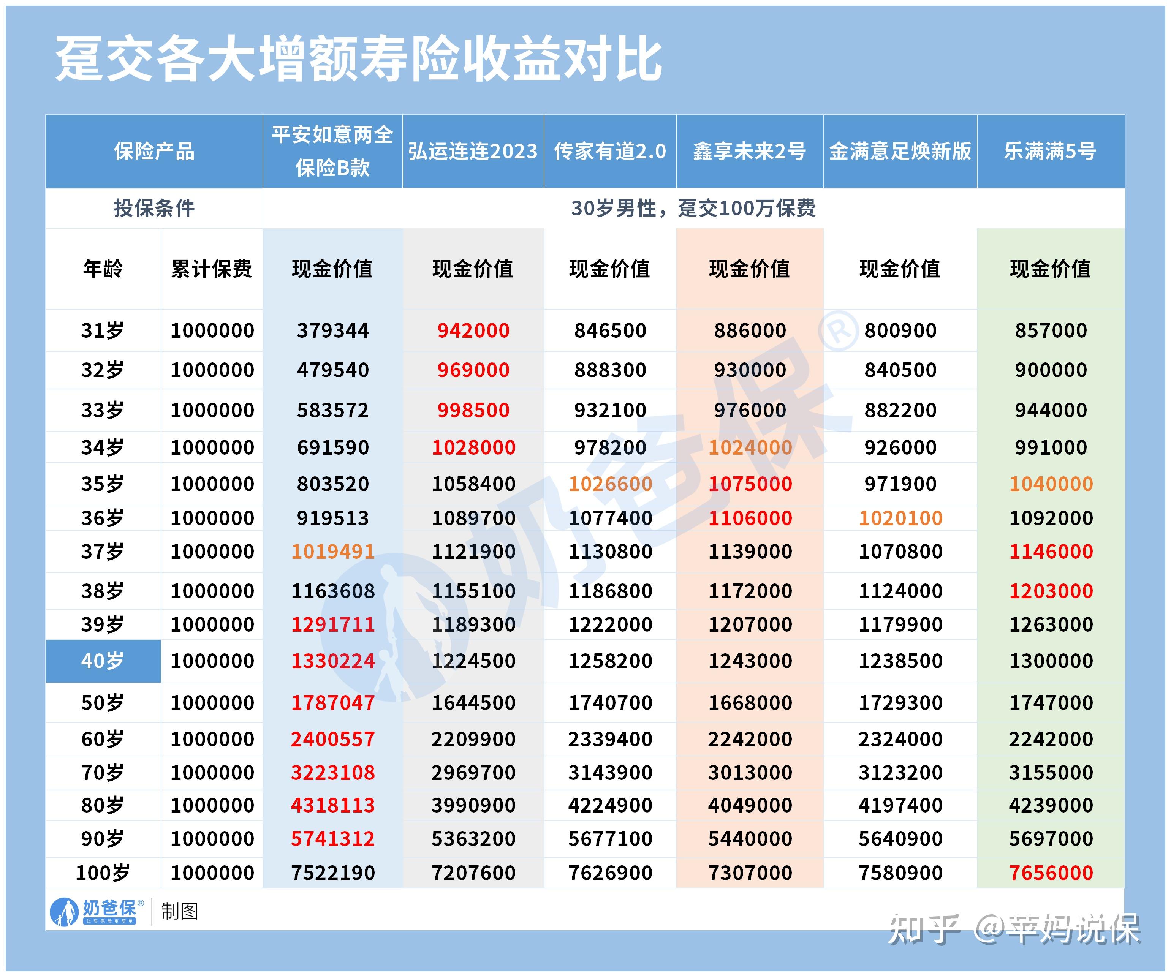Click the orange value 1024000

pos(750,448)
